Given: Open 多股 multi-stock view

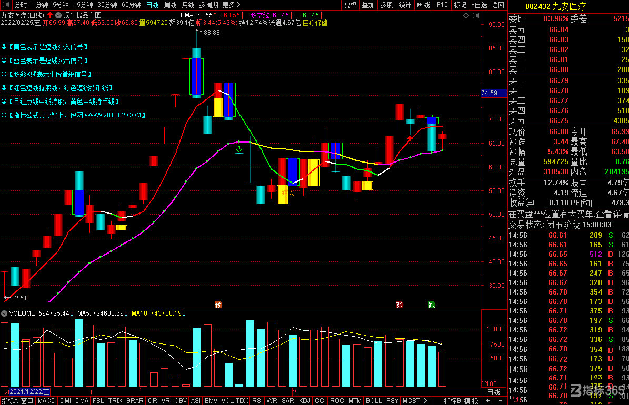Looking at the screenshot, I should (386, 5).
